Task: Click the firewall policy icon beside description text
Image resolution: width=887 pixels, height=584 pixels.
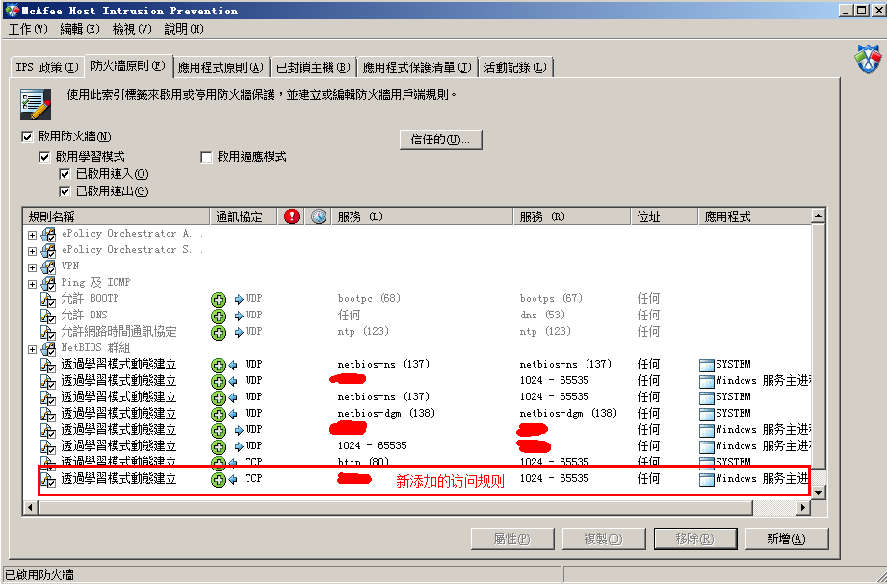Action: 37,103
